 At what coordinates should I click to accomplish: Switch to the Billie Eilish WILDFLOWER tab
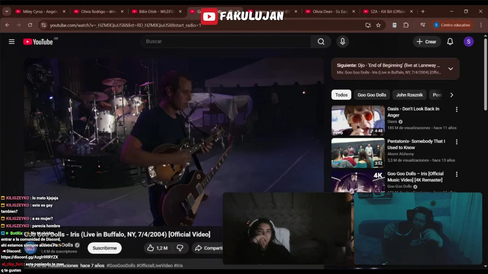[156, 11]
